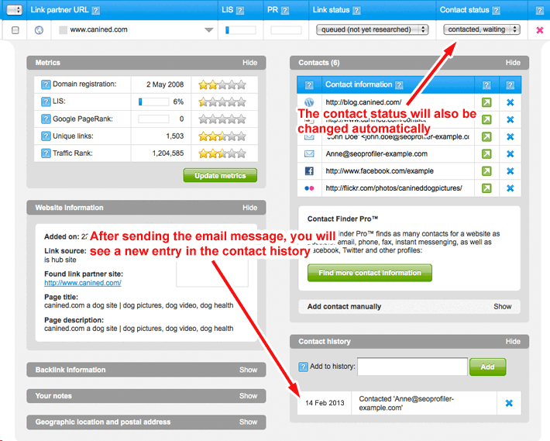Viewport: 550px width, 441px height.
Task: Remove the facebook.com/example contact
Action: (510, 171)
